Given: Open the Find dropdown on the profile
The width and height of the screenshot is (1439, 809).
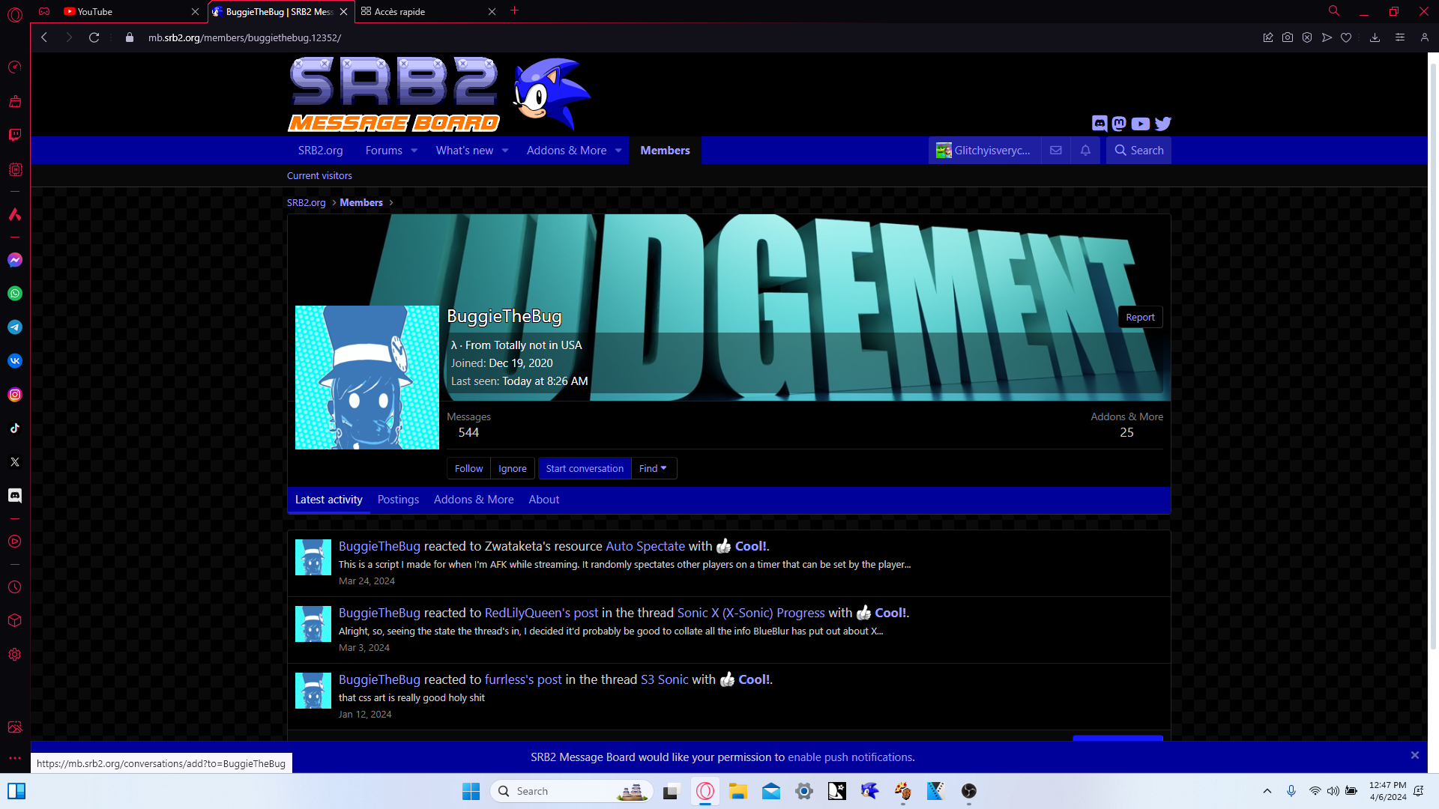Looking at the screenshot, I should (654, 468).
